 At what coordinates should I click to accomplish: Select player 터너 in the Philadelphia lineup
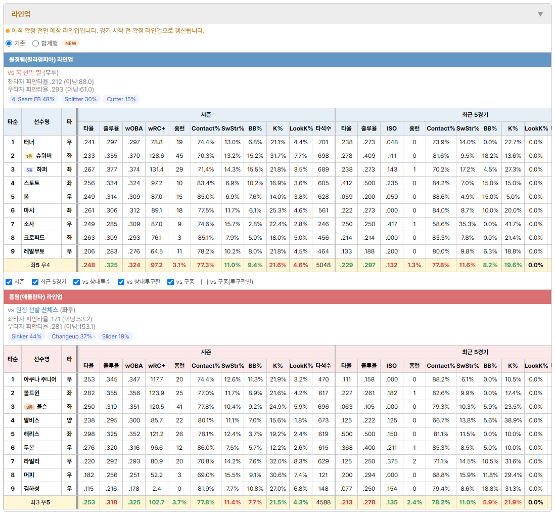point(29,142)
